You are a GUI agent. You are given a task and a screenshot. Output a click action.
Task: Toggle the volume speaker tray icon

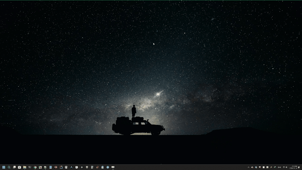[287, 167]
